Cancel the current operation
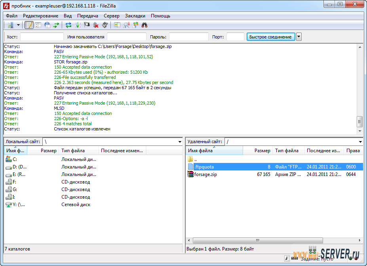 click(x=87, y=25)
